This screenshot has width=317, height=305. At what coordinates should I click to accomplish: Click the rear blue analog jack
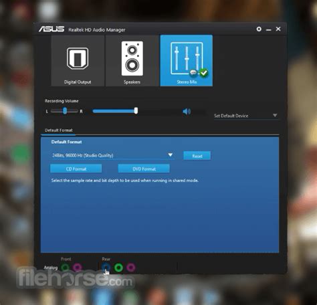point(106,268)
